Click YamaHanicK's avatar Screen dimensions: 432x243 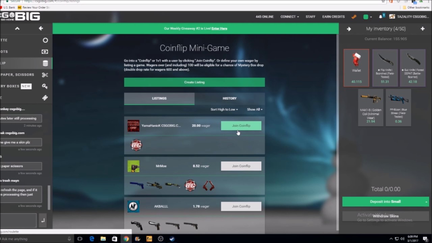(x=133, y=126)
